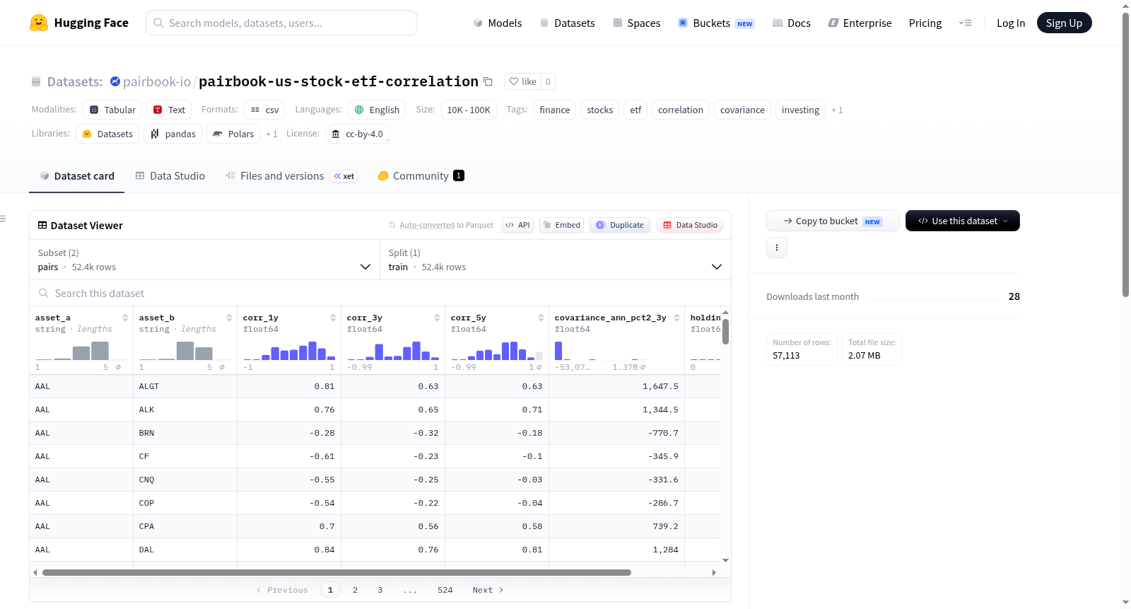
Task: Click the Embed button
Action: 561,225
